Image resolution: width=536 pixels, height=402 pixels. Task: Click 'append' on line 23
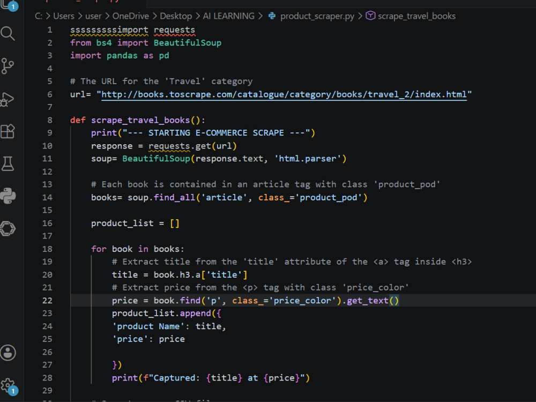tap(195, 314)
